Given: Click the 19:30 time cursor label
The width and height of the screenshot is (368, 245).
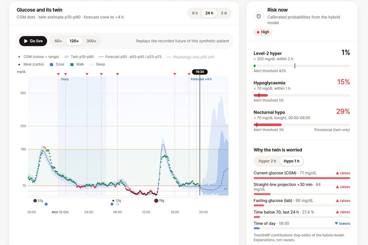Looking at the screenshot, I should pos(200,72).
